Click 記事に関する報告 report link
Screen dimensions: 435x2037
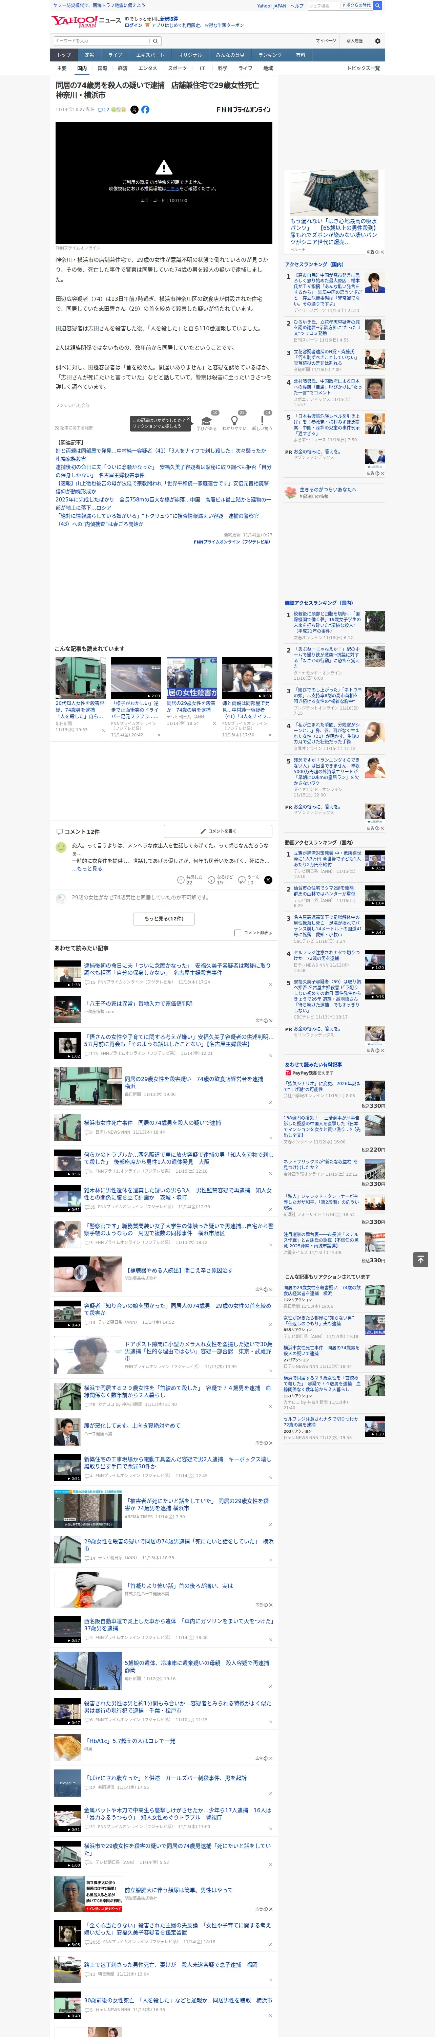click(74, 428)
